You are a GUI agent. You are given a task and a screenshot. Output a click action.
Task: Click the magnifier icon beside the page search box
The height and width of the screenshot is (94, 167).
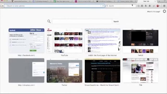tap(49, 21)
